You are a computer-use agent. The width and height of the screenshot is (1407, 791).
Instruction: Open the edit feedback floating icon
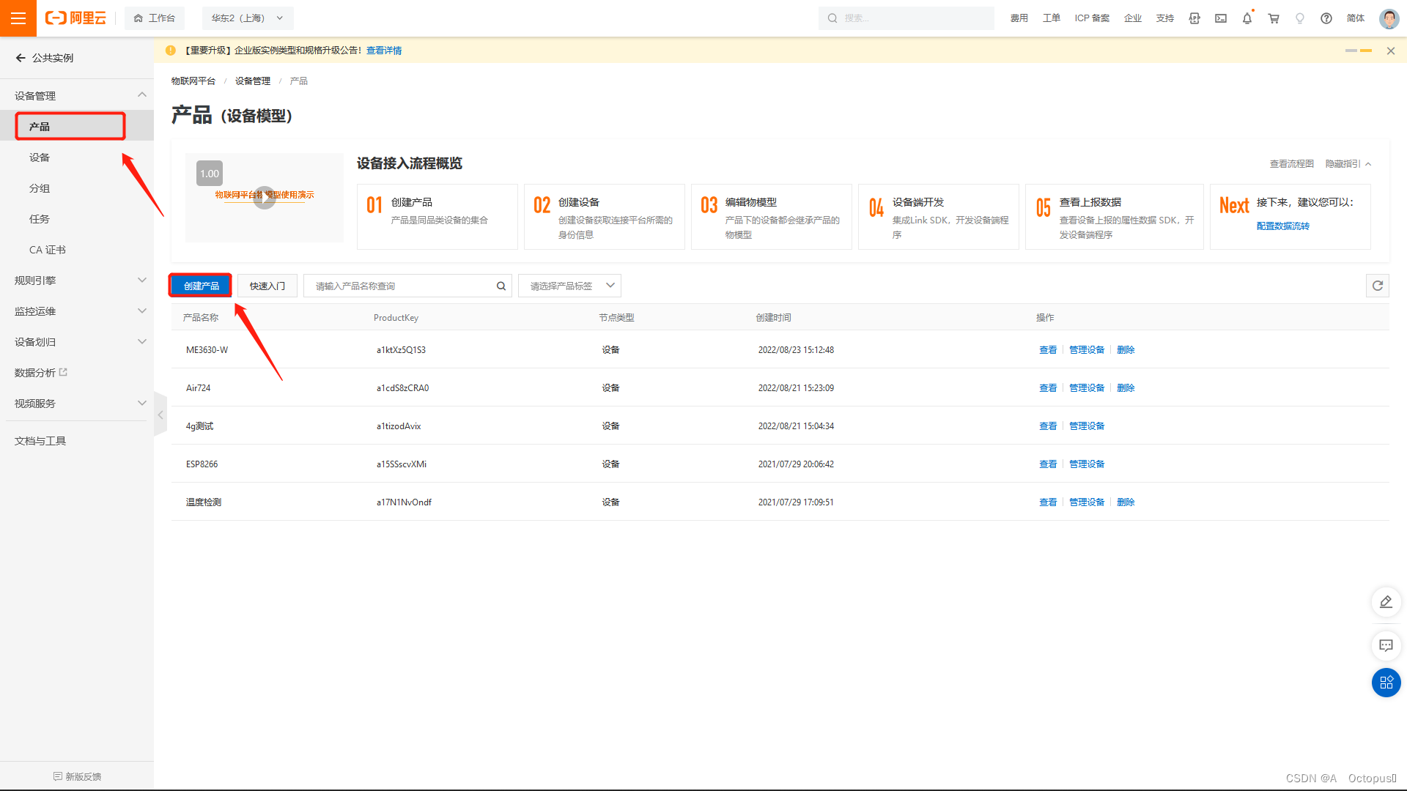coord(1386,602)
